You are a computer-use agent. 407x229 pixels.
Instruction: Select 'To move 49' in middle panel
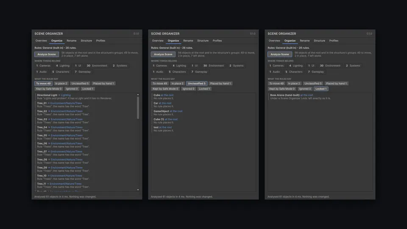[x=160, y=84]
